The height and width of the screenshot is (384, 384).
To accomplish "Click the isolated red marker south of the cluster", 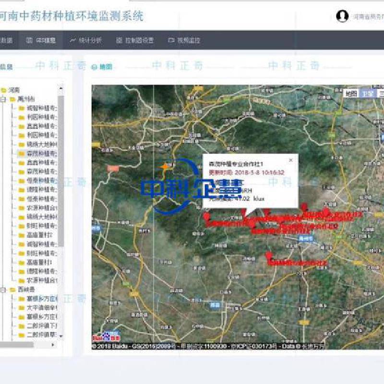I will 269,255.
